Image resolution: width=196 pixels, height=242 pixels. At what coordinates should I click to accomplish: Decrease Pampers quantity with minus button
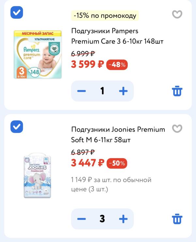point(82,91)
